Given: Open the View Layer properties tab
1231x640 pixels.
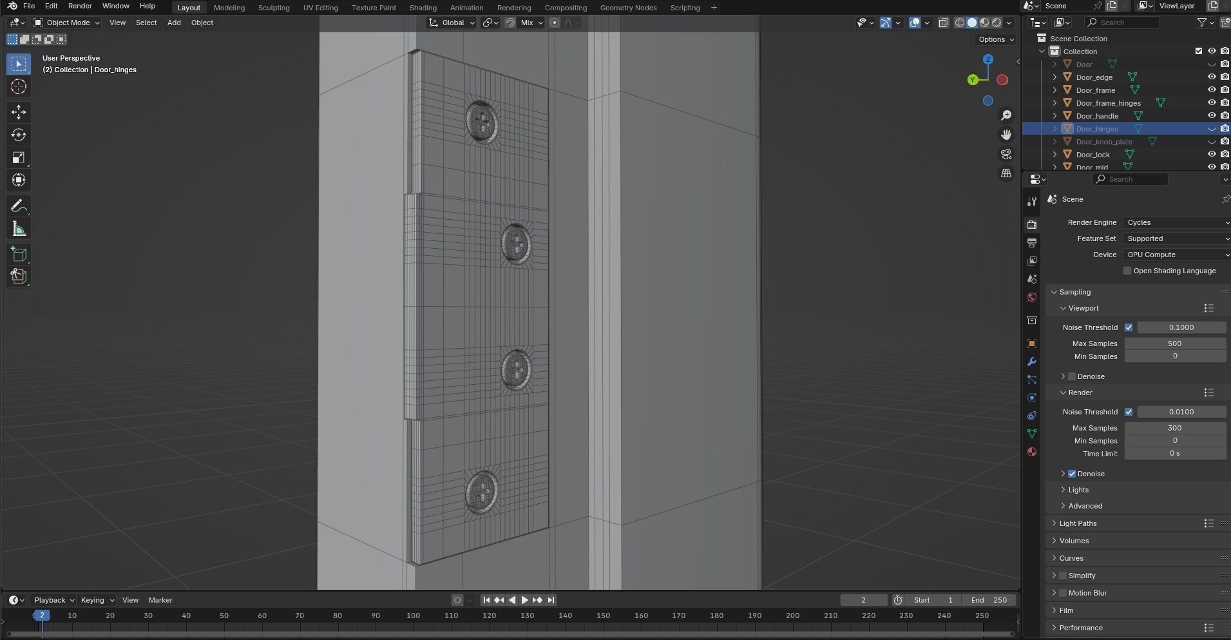Looking at the screenshot, I should pos(1032,261).
